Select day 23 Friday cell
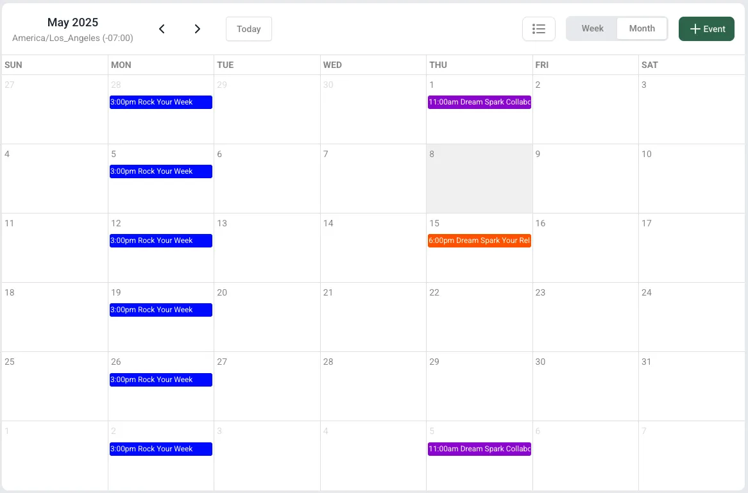Screen dimensions: 748x493 (x=585, y=317)
